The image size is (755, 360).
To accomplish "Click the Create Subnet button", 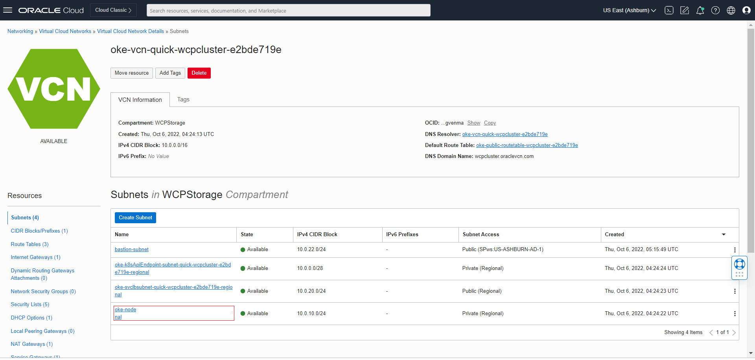I will 135,218.
